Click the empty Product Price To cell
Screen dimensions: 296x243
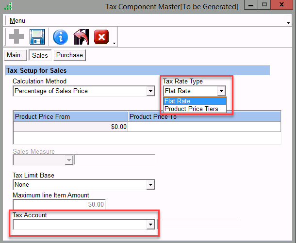[x=204, y=127]
